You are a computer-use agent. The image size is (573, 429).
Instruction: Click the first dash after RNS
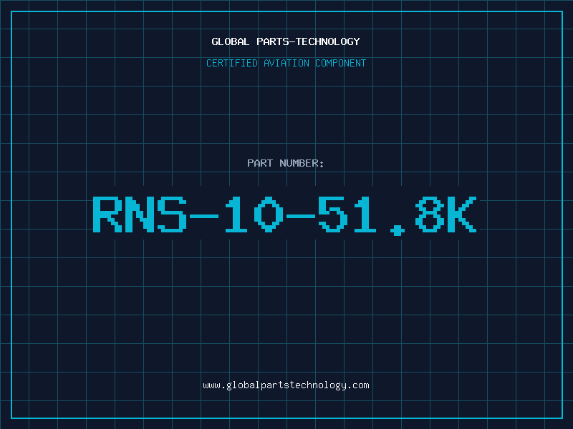click(204, 217)
